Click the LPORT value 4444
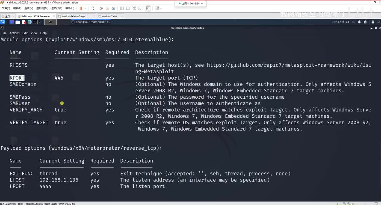The image size is (381, 205). point(46,187)
